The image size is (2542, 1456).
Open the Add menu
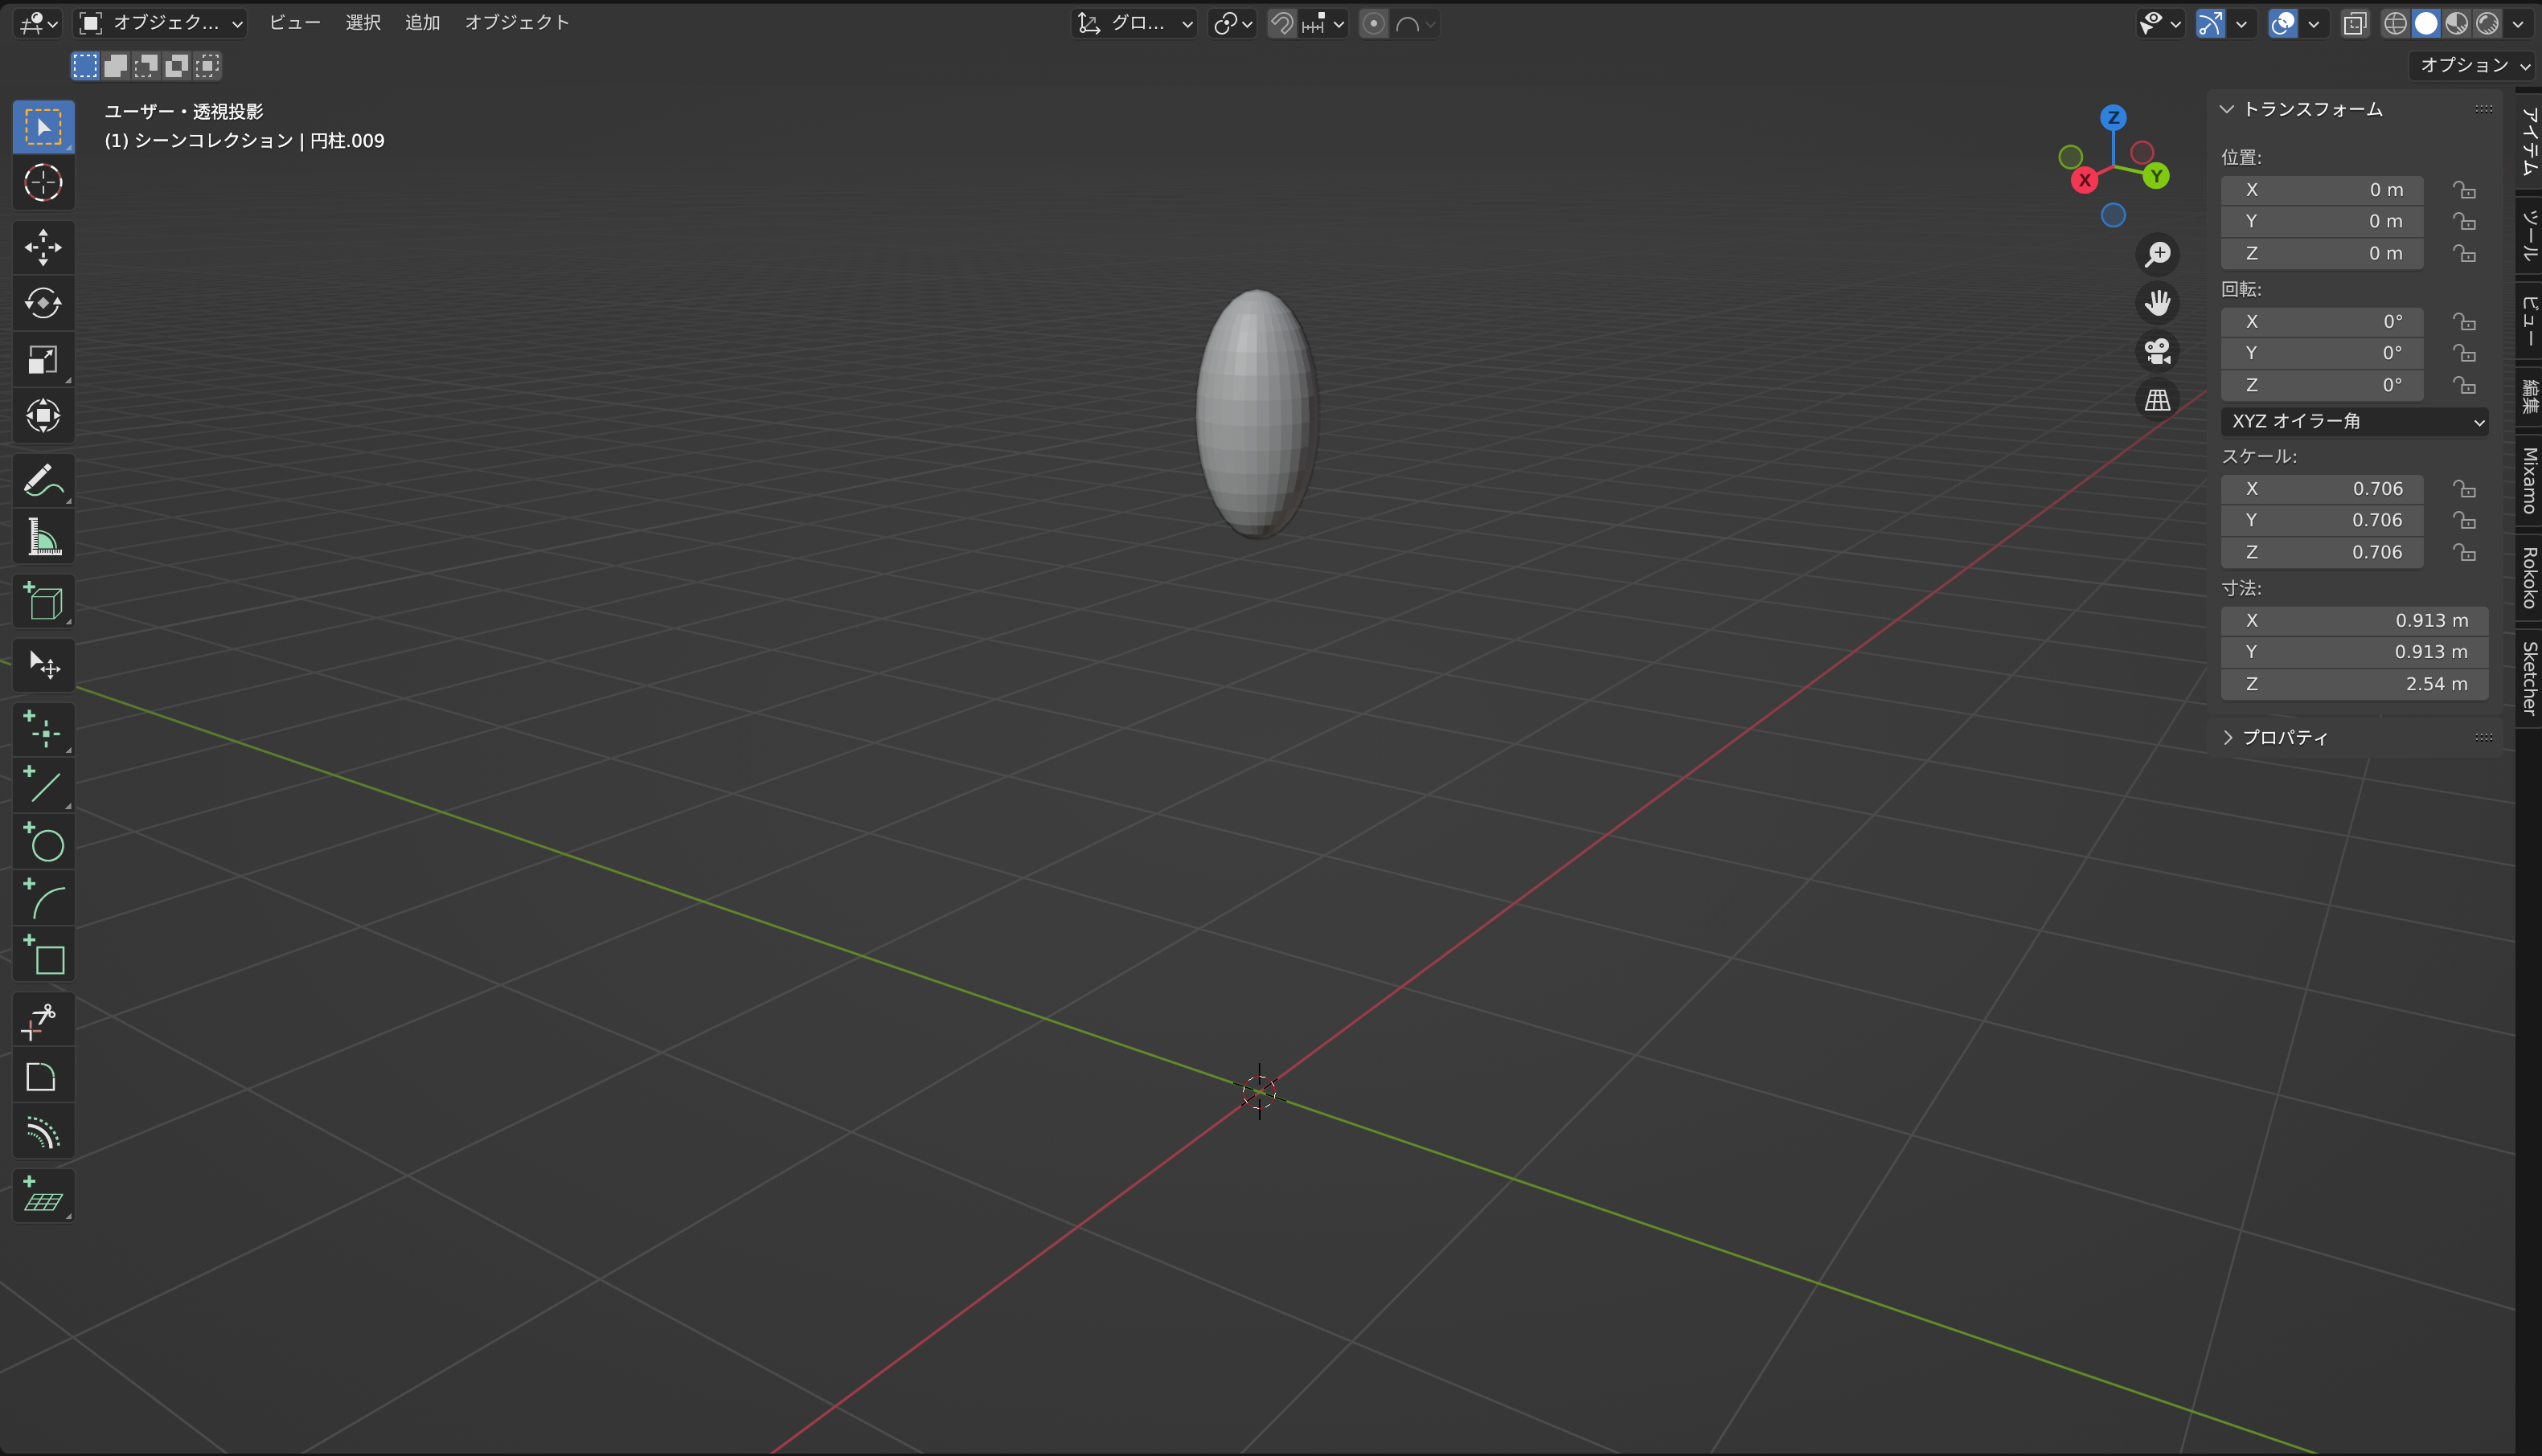tap(422, 22)
